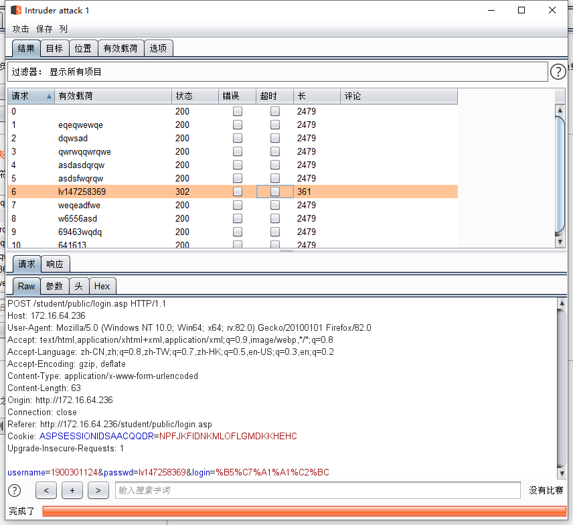
Task: Click the orange attack progress bar
Action: (x=305, y=511)
